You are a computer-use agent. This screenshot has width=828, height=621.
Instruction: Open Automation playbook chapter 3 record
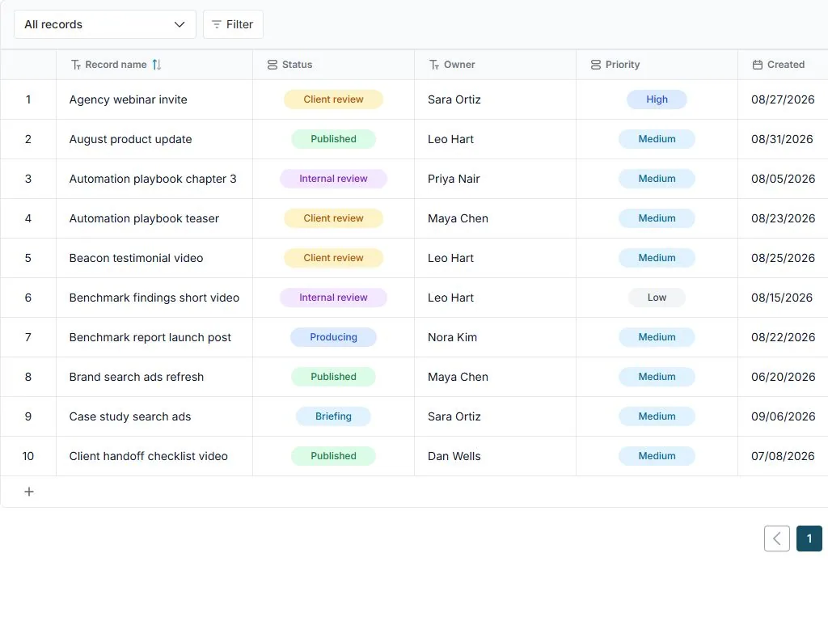coord(153,179)
